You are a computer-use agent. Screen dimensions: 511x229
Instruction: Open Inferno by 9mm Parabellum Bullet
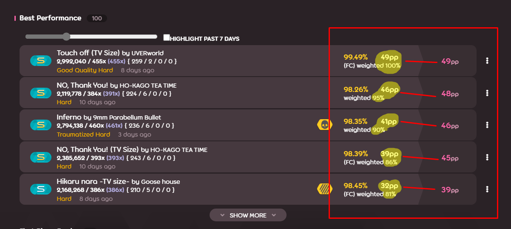click(109, 117)
